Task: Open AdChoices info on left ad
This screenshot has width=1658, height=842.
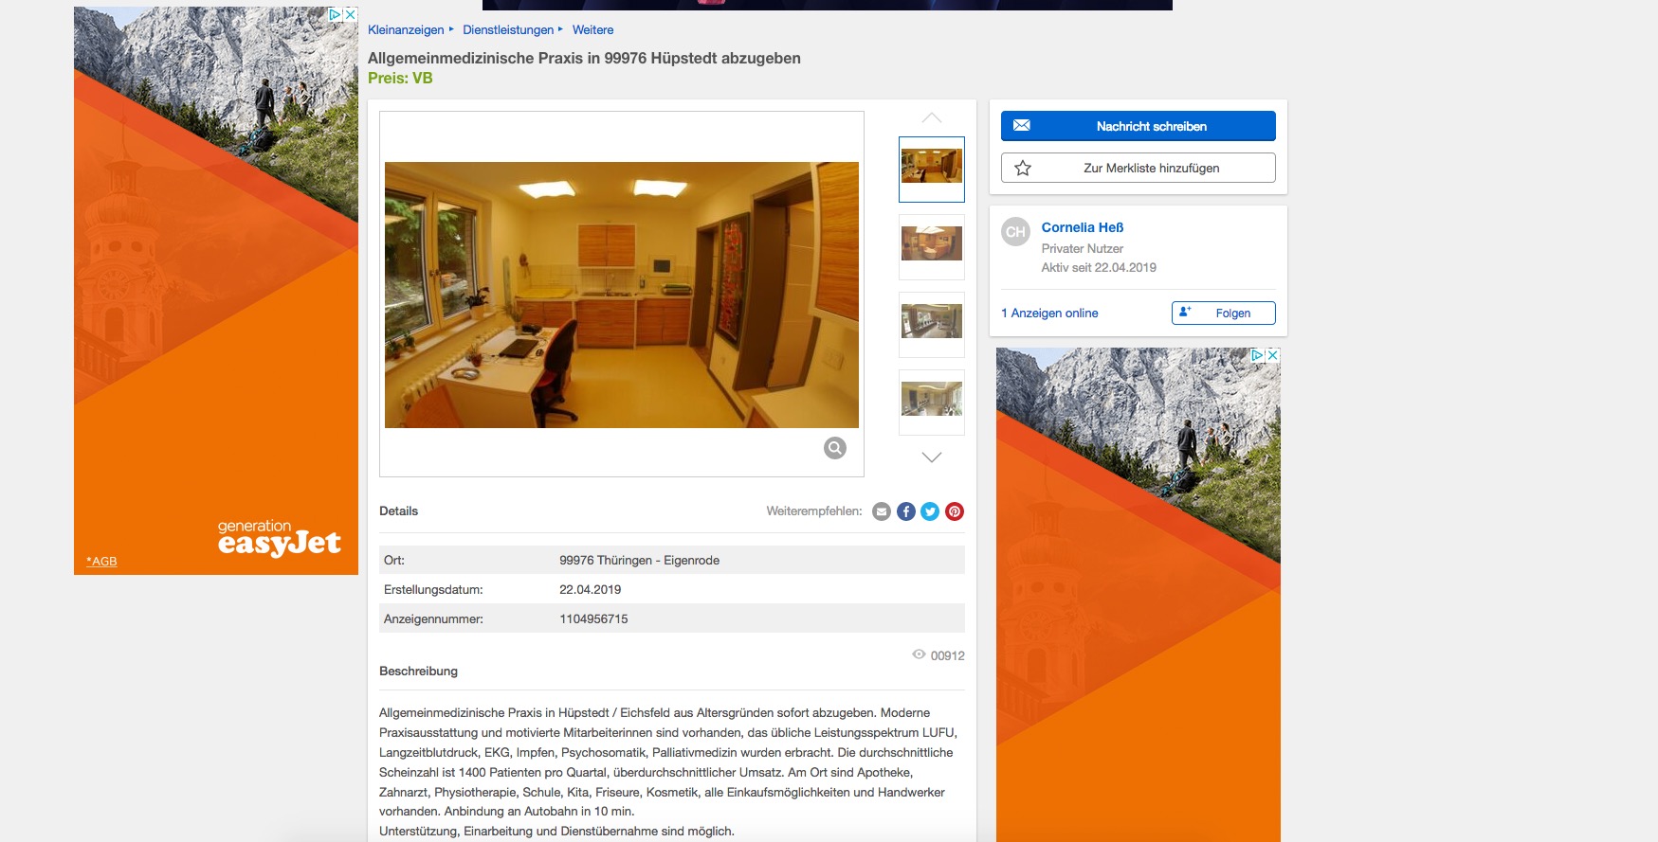Action: (335, 14)
